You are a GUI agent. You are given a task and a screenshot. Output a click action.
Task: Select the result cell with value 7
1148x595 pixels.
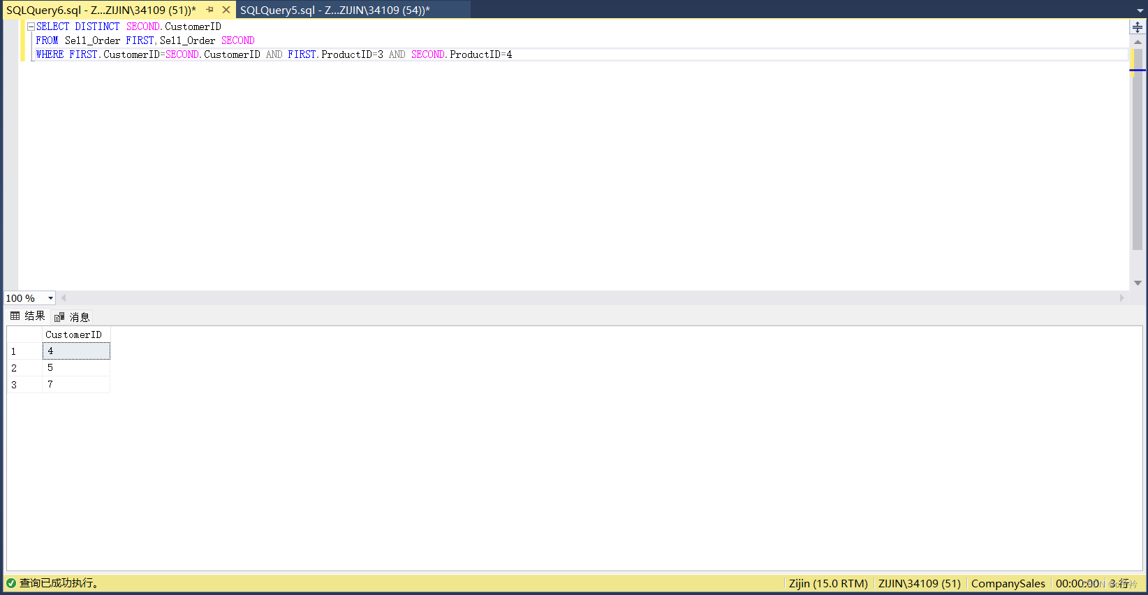coord(76,385)
